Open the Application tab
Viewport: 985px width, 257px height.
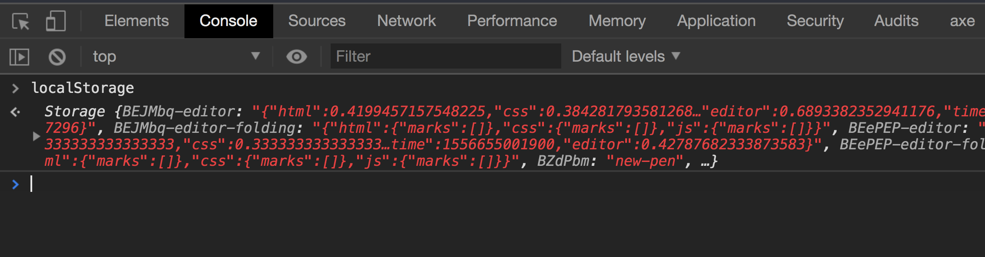[716, 21]
